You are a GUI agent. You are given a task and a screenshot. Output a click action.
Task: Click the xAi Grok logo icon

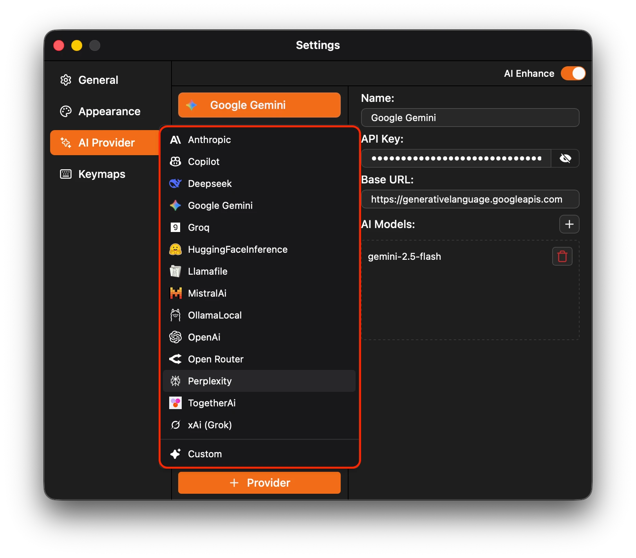pos(175,425)
